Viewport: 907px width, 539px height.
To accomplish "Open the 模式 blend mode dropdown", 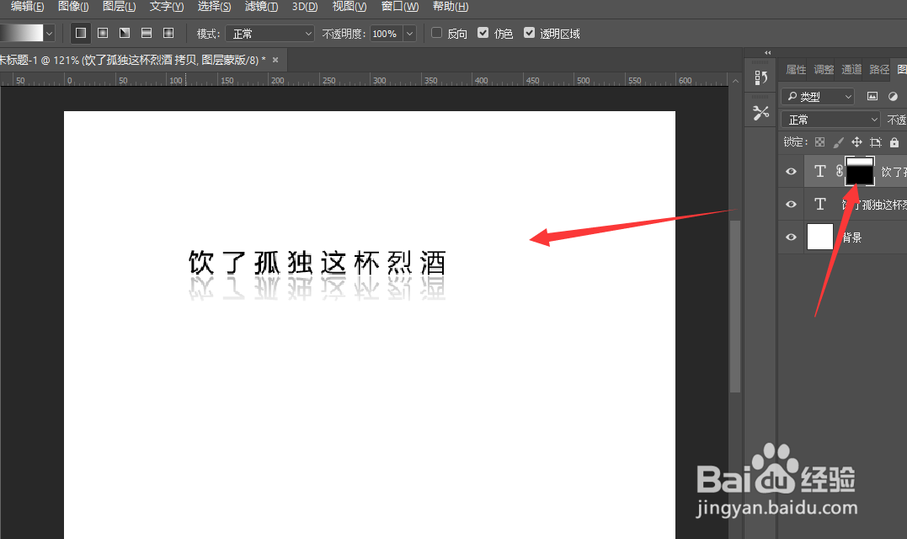I will (x=269, y=34).
